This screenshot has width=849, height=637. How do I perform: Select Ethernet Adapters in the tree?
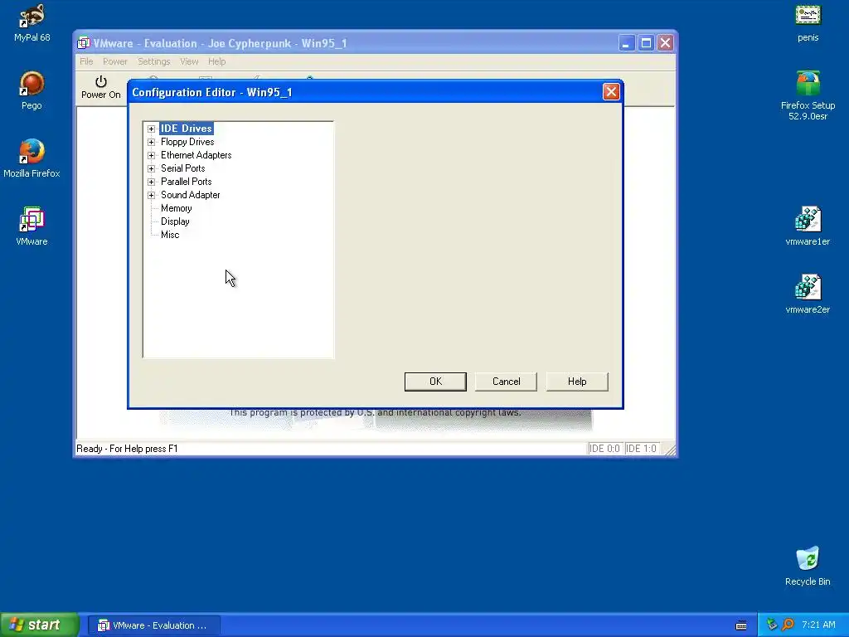coord(196,155)
